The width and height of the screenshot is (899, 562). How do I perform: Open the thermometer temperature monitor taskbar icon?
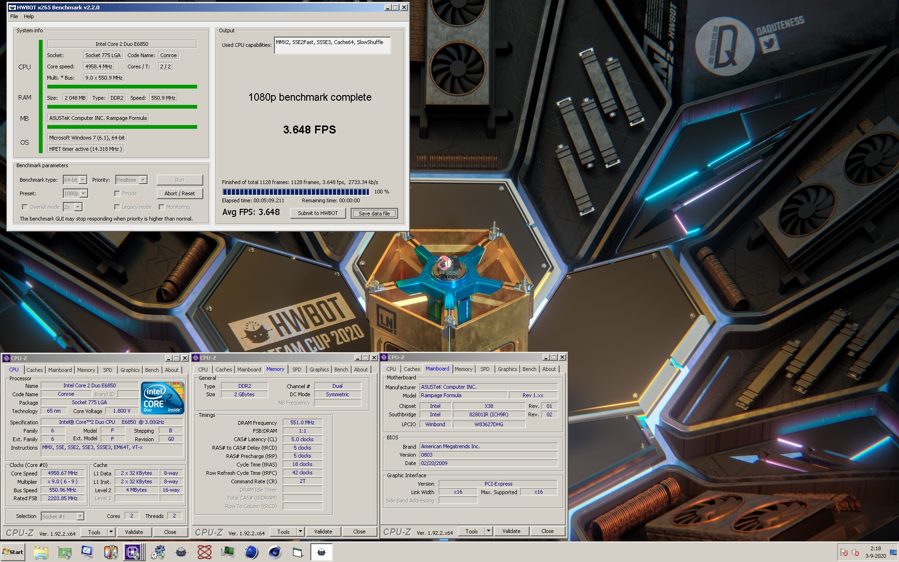111,552
